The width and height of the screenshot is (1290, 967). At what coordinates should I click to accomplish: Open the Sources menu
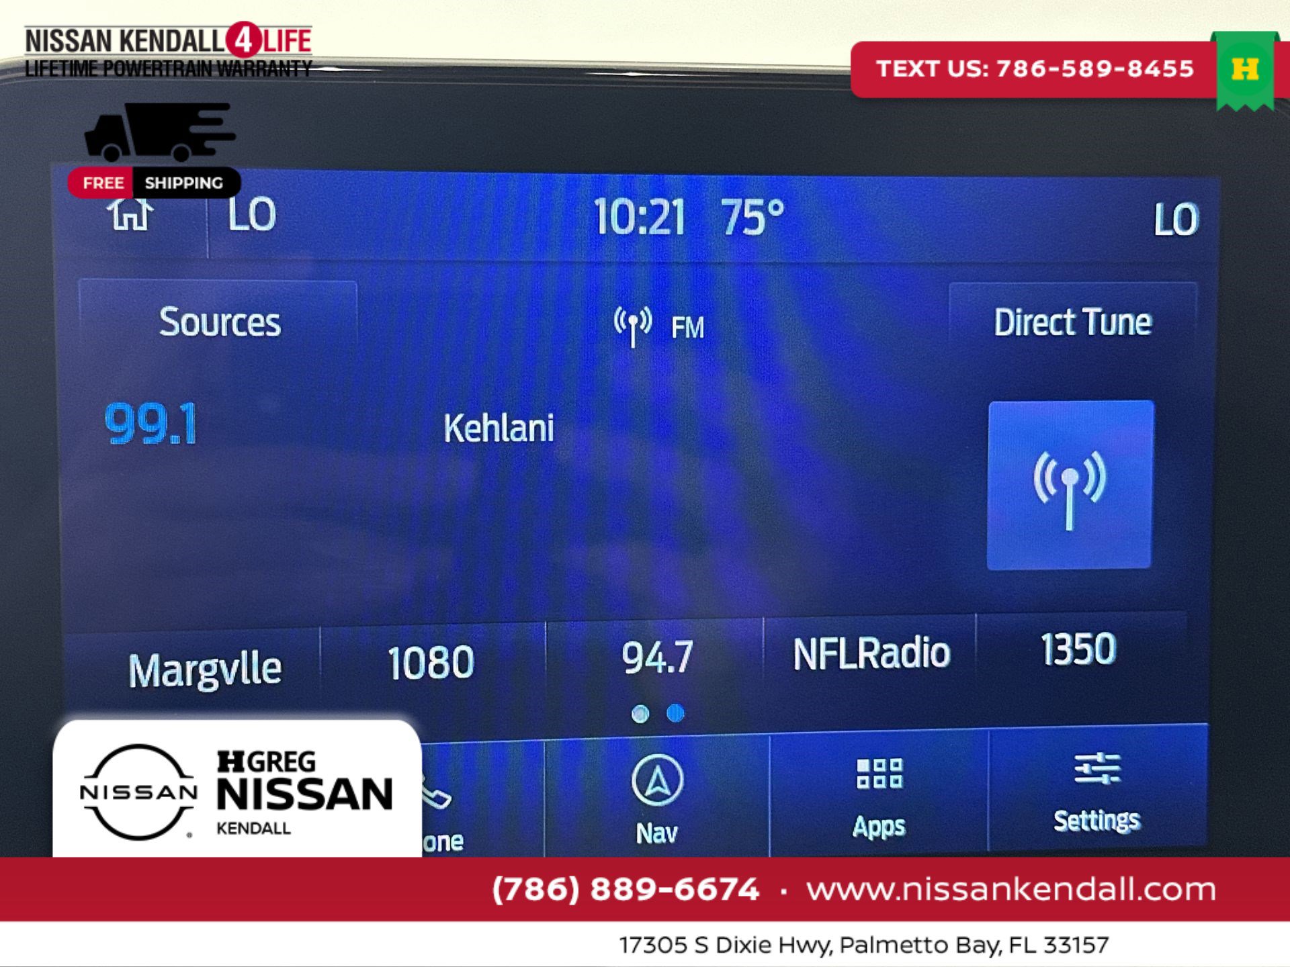[219, 322]
